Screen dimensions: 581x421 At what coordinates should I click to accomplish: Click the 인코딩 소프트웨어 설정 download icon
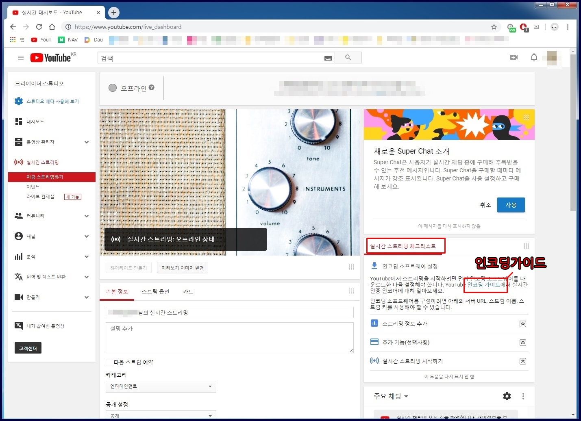pyautogui.click(x=374, y=266)
